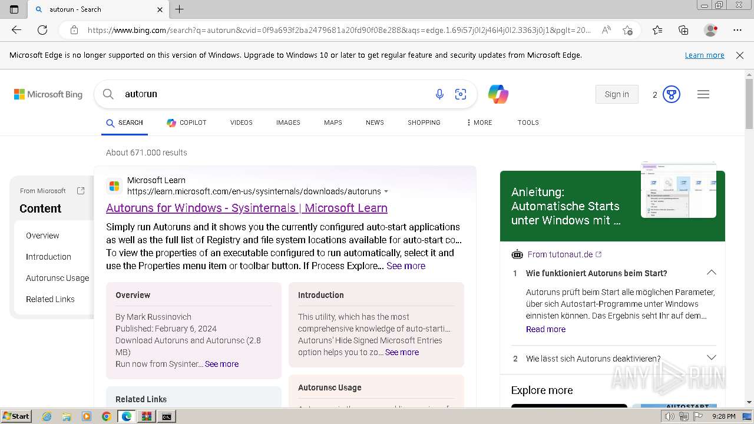Open Bing hamburger settings menu
The height and width of the screenshot is (424, 754).
coord(703,94)
